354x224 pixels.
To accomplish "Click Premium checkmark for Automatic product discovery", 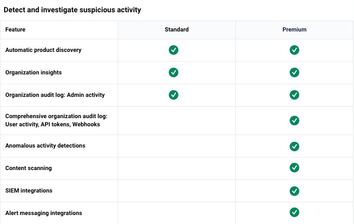I will [294, 50].
